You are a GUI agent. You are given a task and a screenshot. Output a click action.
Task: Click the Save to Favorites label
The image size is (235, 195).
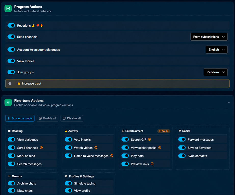click(200, 148)
